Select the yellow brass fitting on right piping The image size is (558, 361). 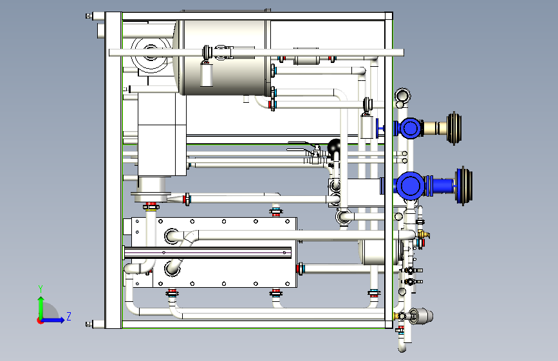pyautogui.click(x=424, y=234)
